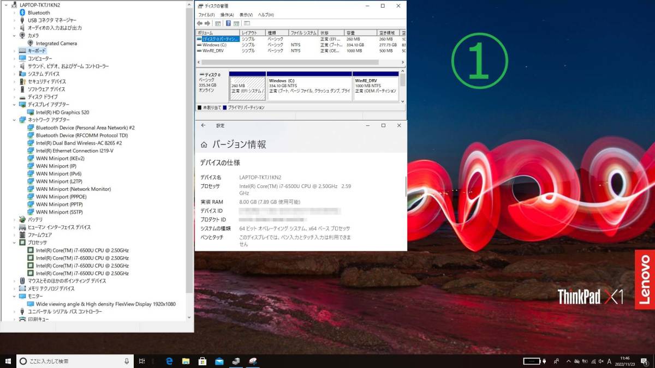Click the volume icon in the system tray

tap(600, 361)
